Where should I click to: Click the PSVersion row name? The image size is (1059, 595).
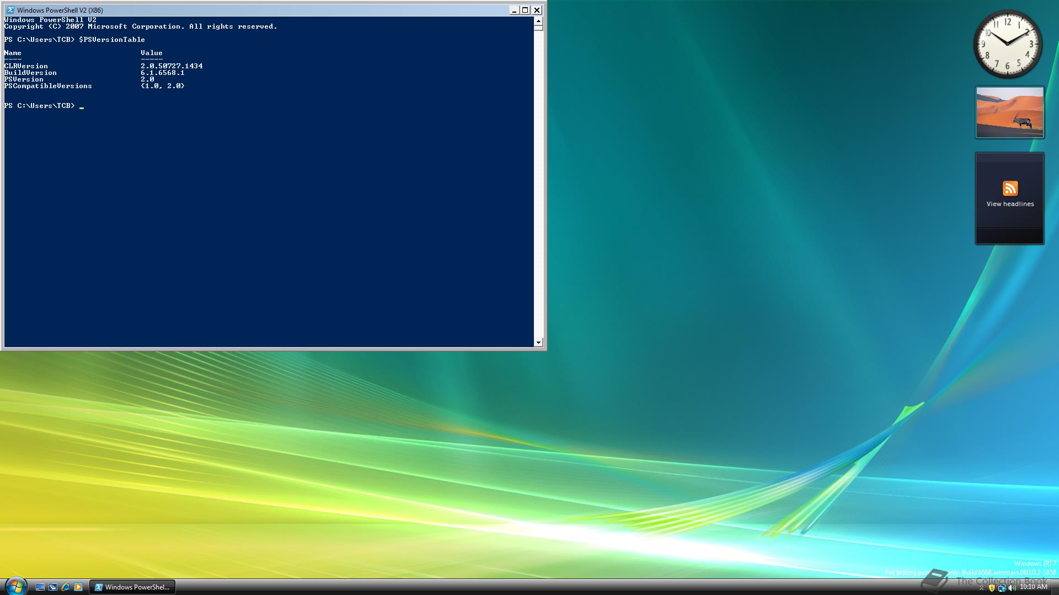[24, 79]
